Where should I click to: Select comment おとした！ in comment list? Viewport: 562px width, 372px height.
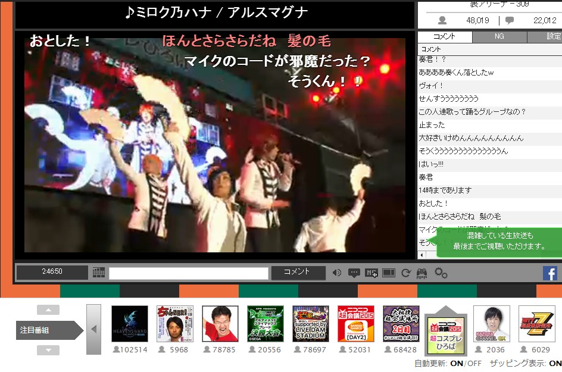coord(489,204)
